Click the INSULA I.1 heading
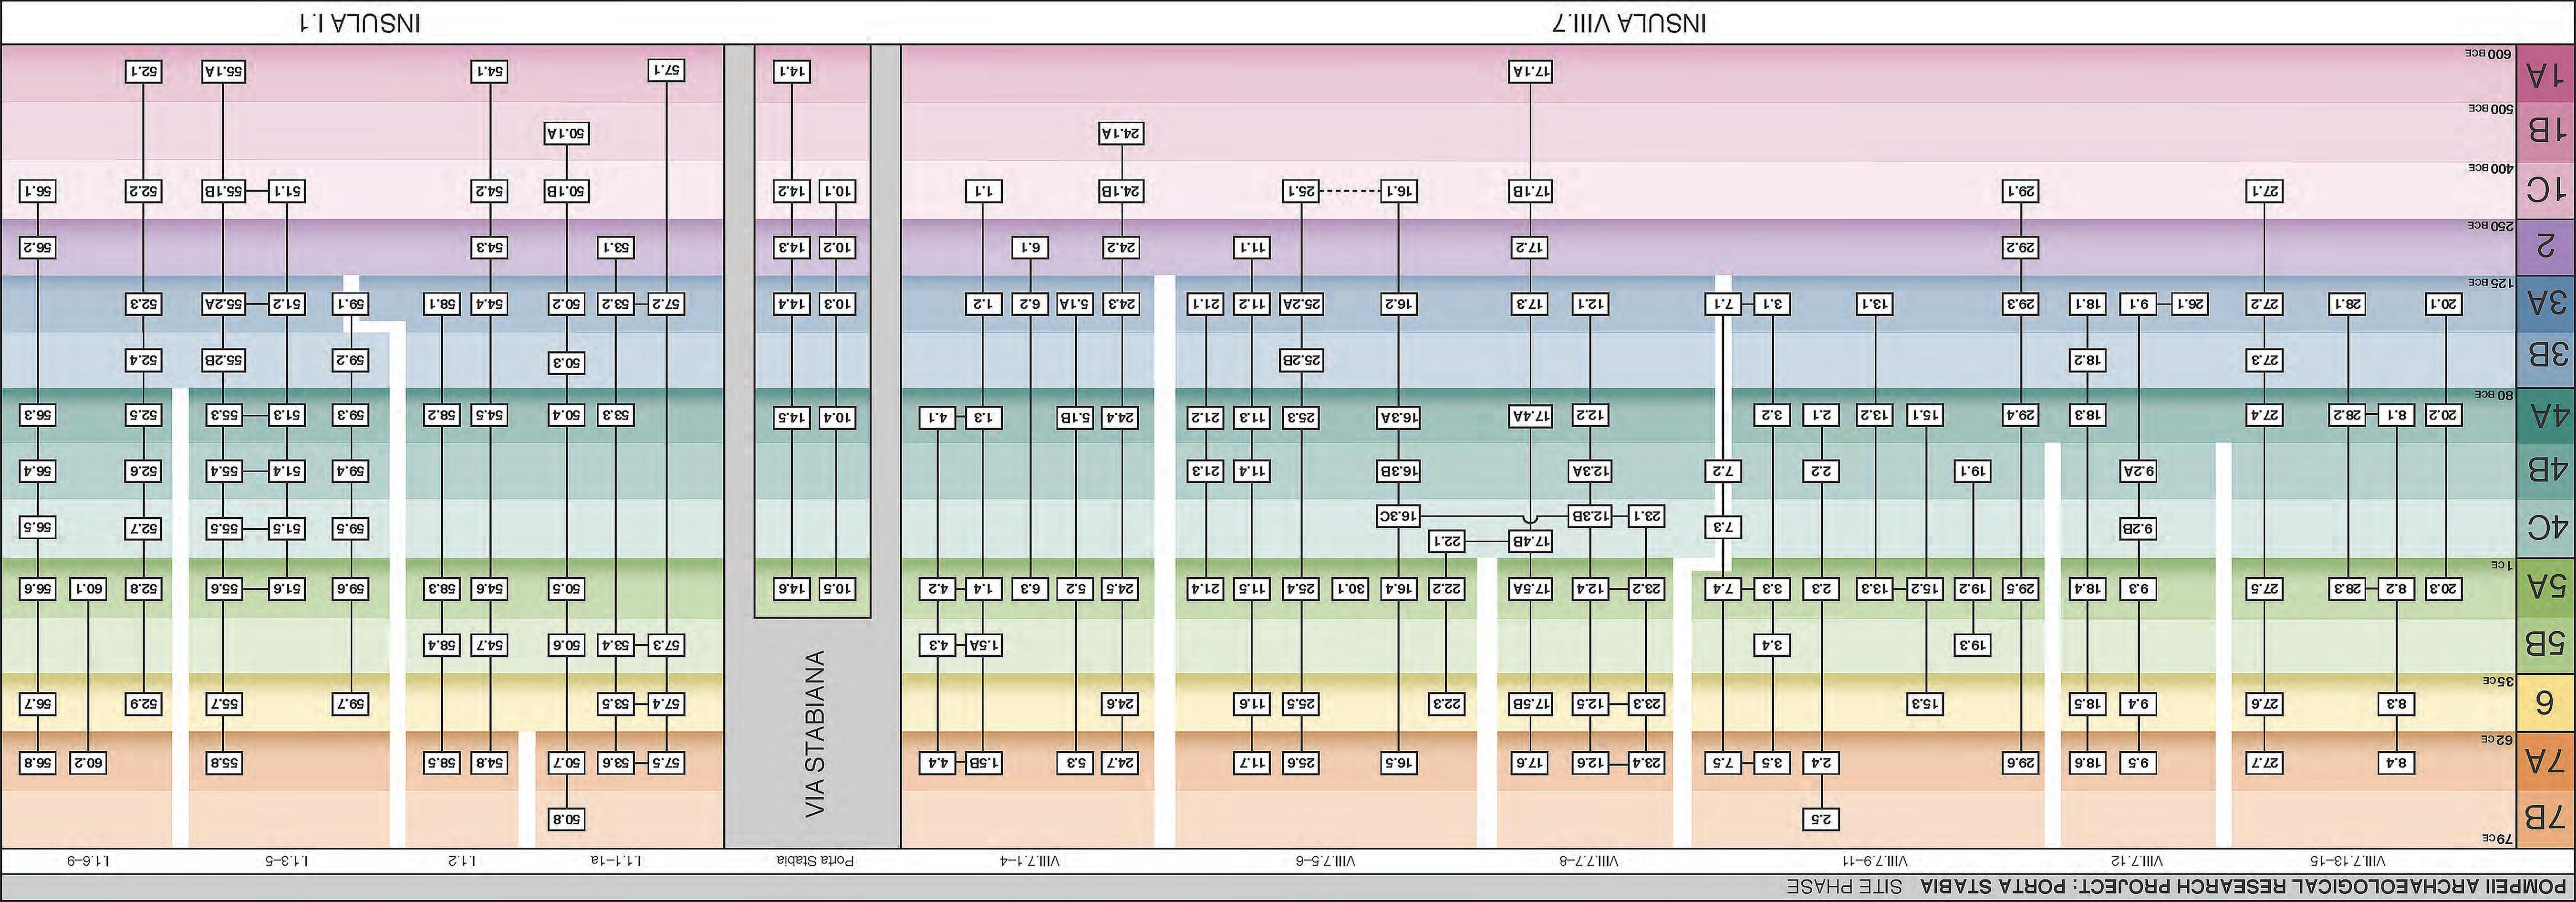This screenshot has height=902, width=2576. click(x=360, y=23)
